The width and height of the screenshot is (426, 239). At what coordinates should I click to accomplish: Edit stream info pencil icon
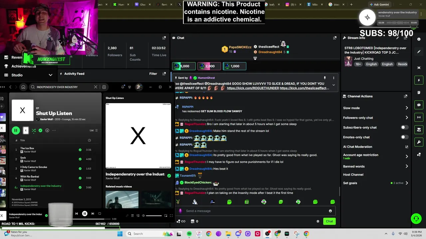[x=397, y=38]
